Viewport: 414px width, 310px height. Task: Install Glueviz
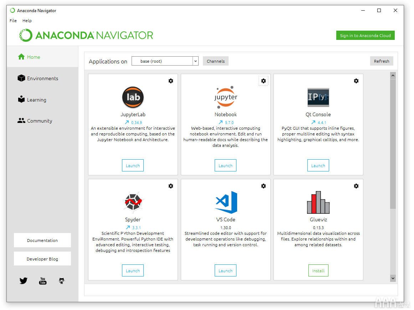(318, 270)
